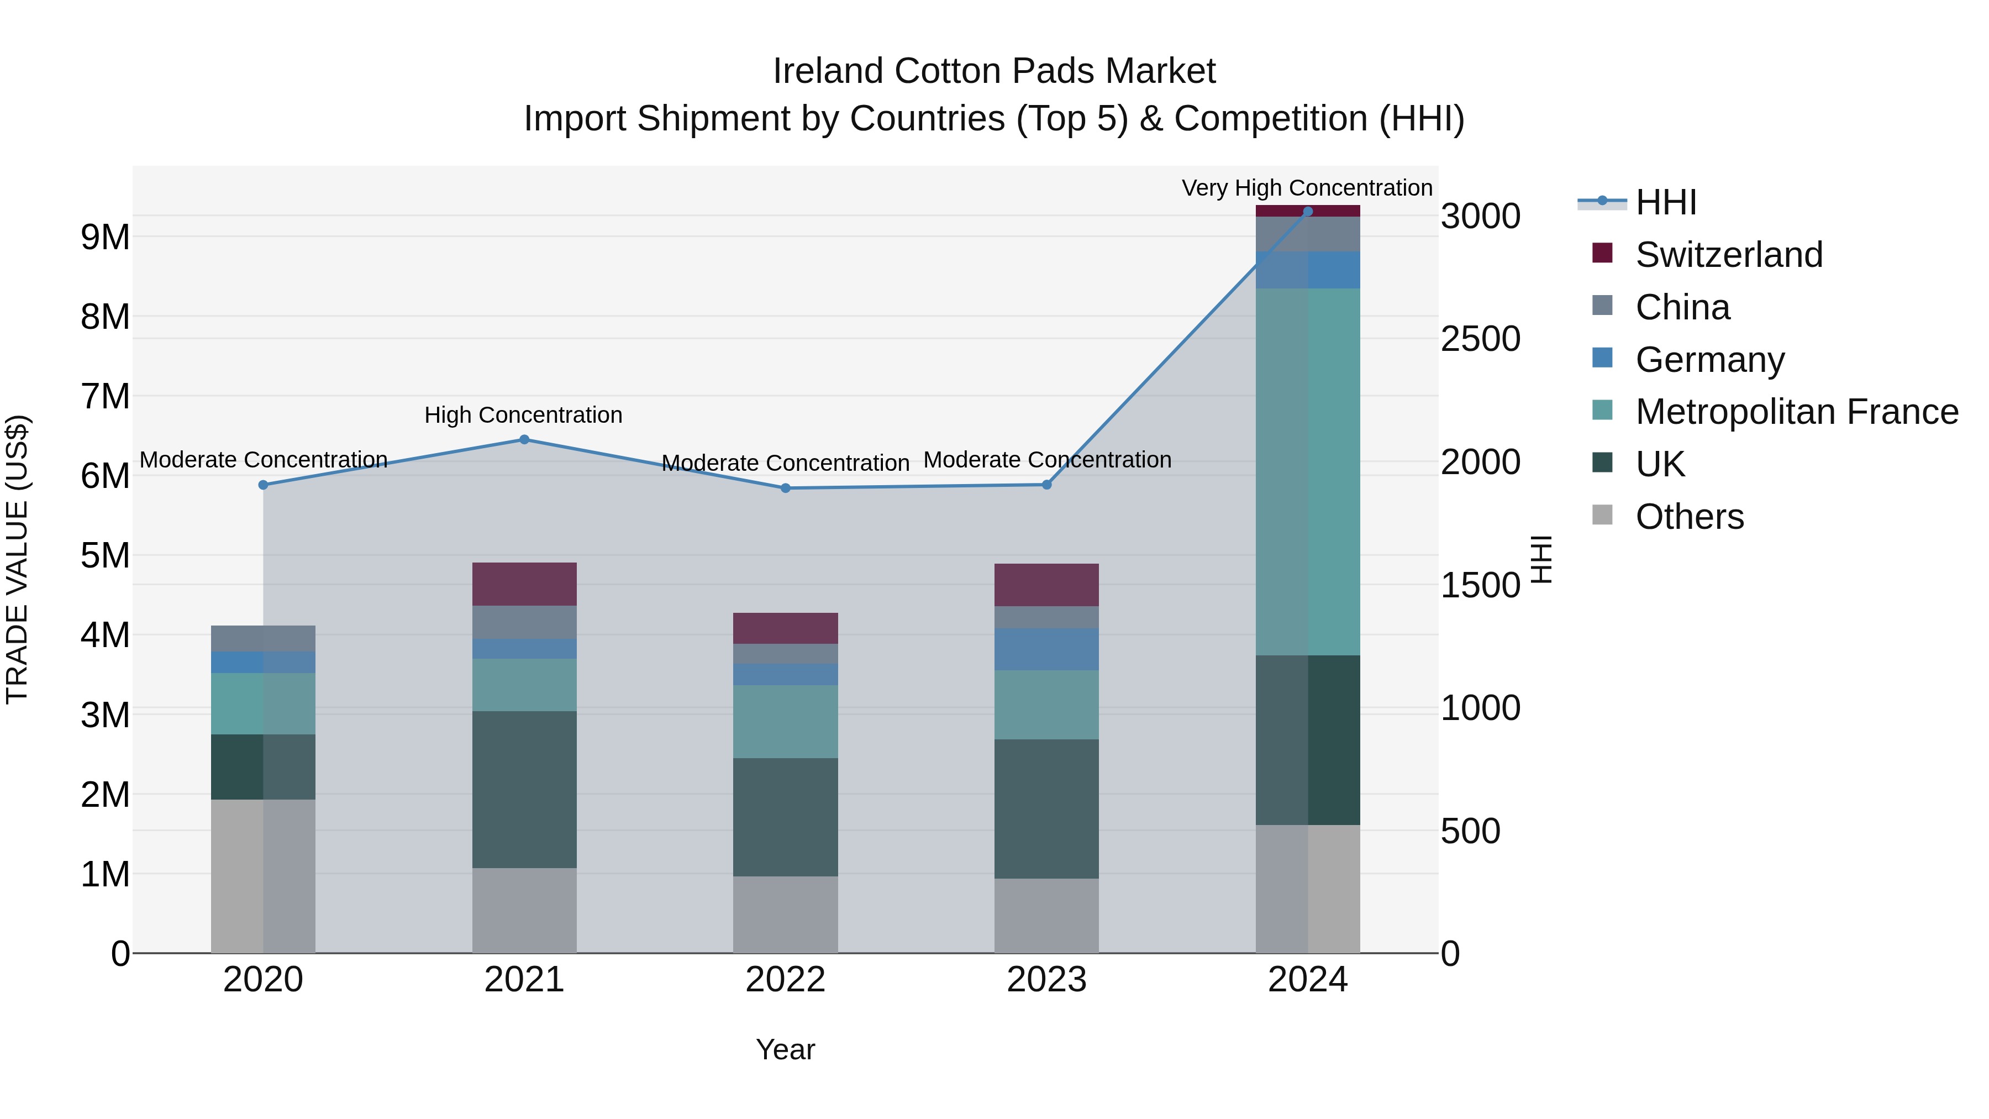Click the 2024 China bar segment
The image size is (1989, 1119).
point(1308,234)
